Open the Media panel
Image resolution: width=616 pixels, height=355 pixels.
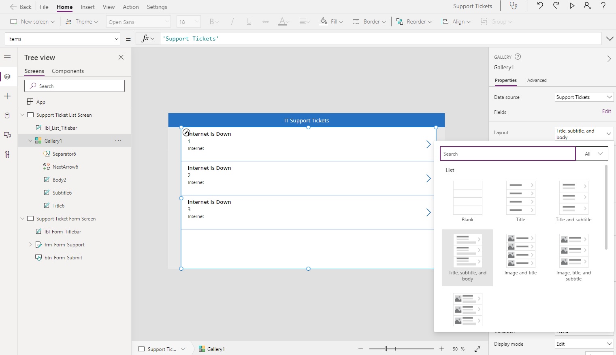click(x=7, y=135)
